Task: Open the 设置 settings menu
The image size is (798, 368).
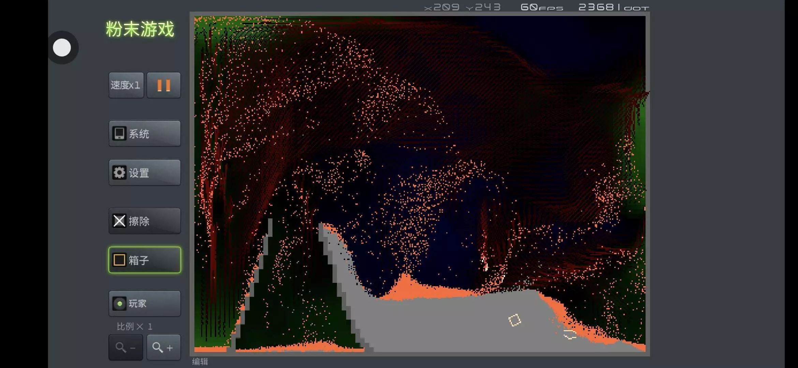Action: pos(145,173)
